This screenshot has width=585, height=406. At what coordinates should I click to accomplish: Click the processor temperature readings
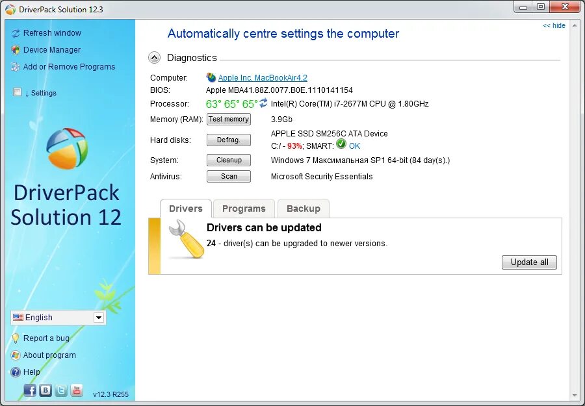pos(231,104)
